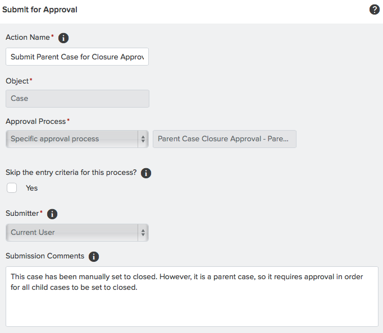The image size is (383, 333).
Task: Click the Approval Process label
Action: pos(36,122)
